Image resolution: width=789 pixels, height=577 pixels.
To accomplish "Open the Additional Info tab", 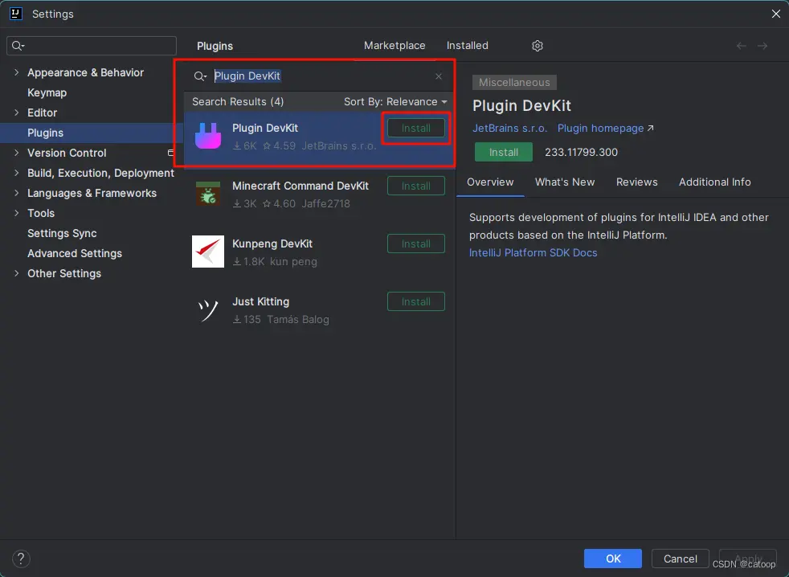I will click(714, 182).
